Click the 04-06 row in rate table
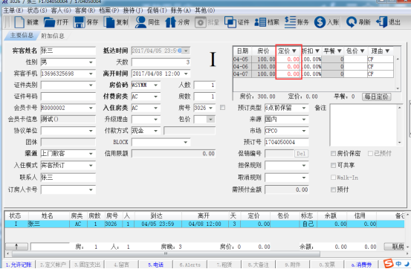This screenshot has width=411, height=269. click(313, 67)
